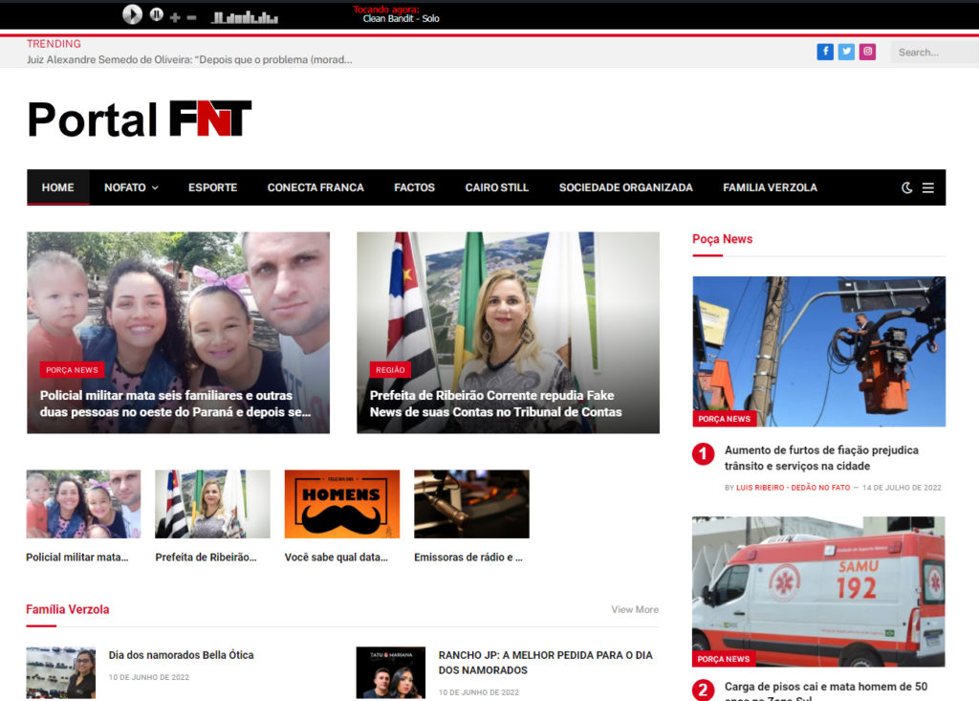Go to the ESPORTE menu item

click(x=212, y=187)
